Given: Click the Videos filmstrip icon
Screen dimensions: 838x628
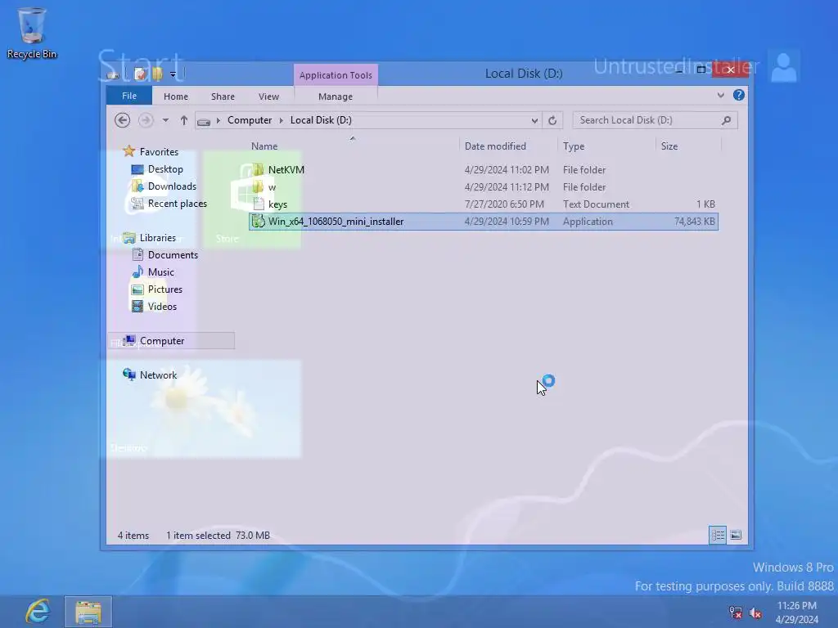Looking at the screenshot, I should coord(137,306).
